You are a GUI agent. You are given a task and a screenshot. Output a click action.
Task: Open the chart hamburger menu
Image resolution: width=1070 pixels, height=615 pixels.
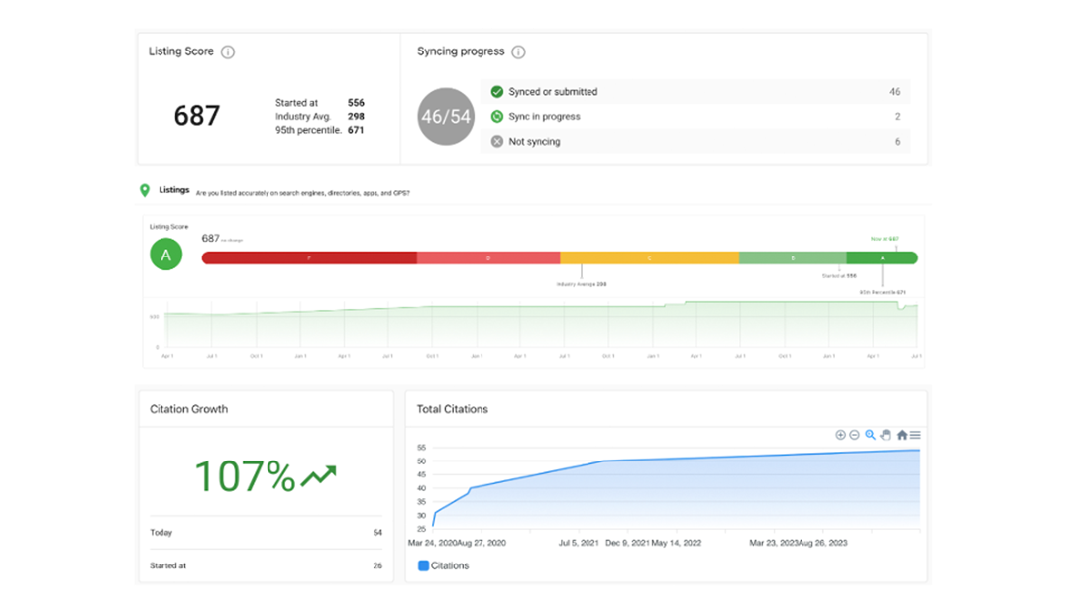click(x=916, y=435)
